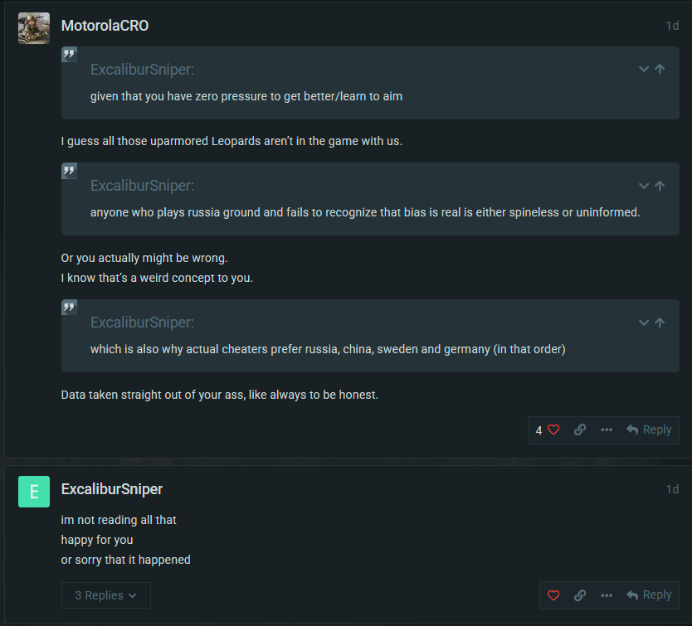Open more actions on MotorolaCRO's post
The width and height of the screenshot is (692, 626).
[x=607, y=429]
